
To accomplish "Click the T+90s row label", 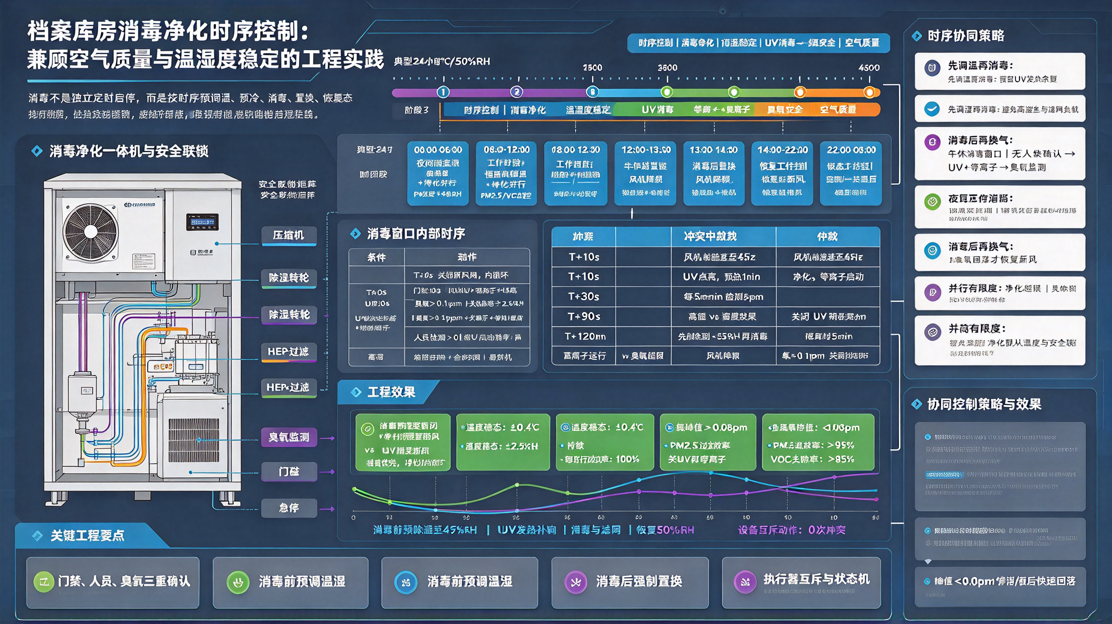I will [584, 317].
